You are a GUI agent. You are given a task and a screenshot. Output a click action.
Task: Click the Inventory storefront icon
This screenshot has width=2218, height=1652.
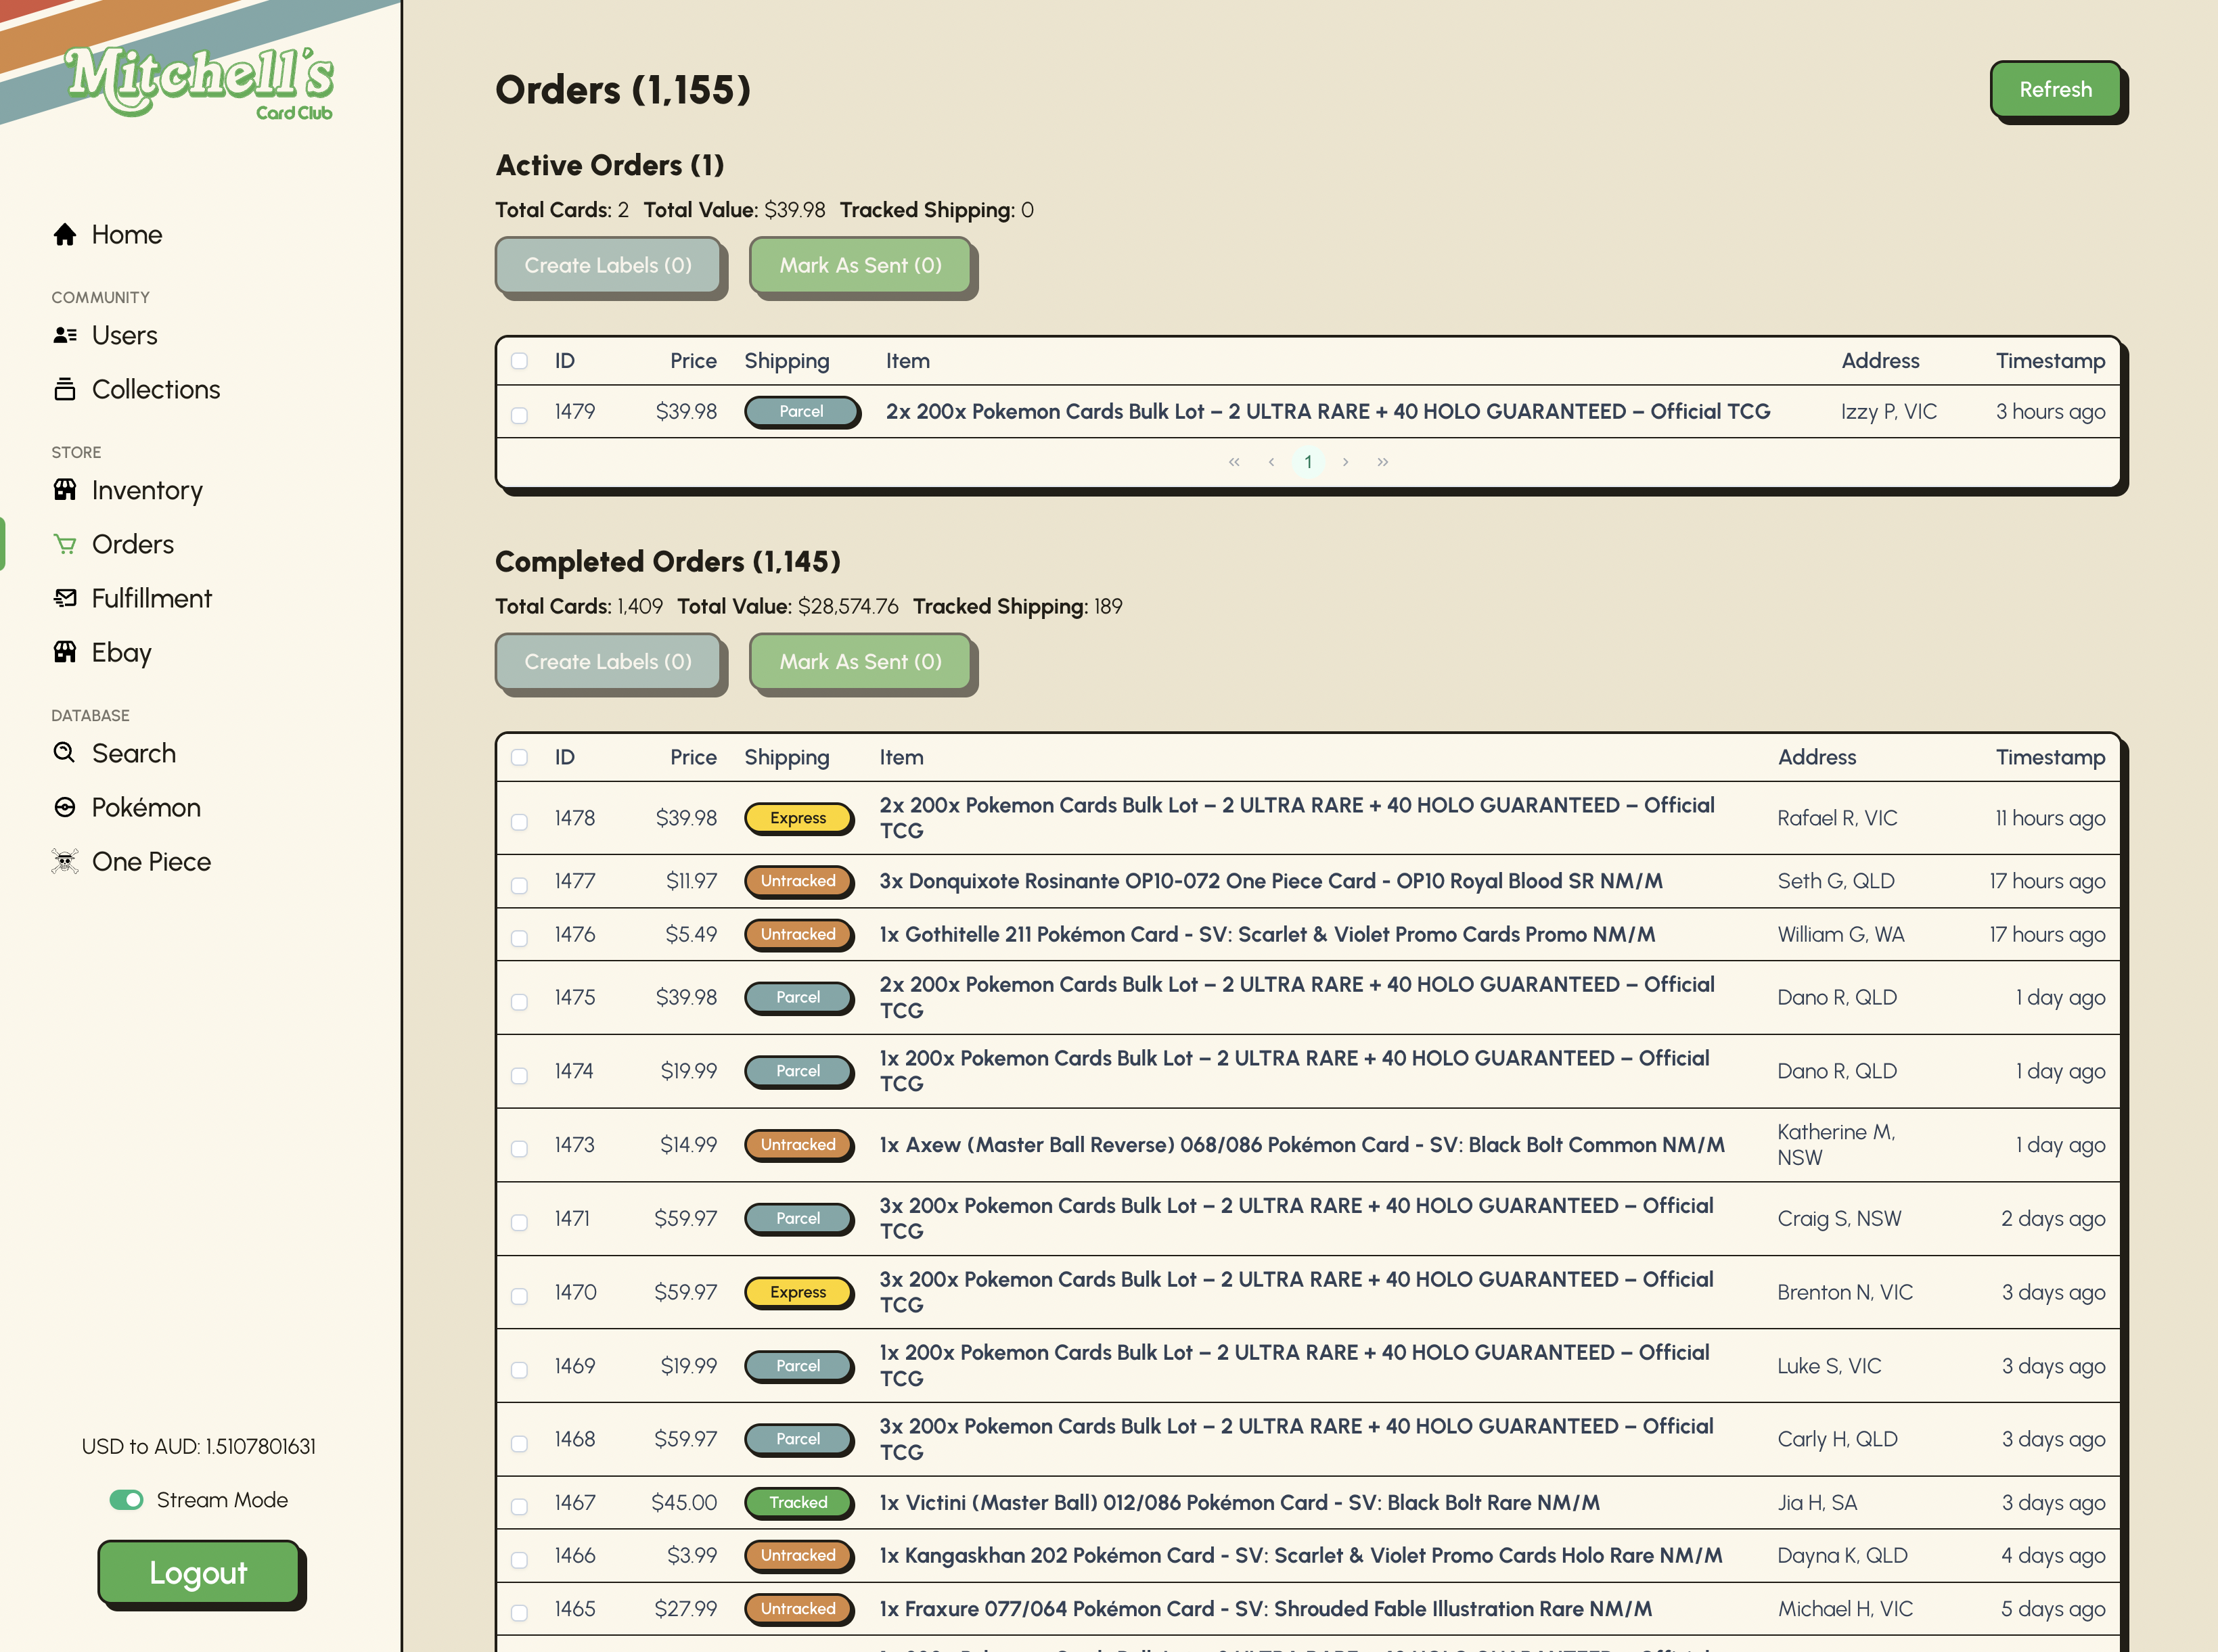[65, 490]
